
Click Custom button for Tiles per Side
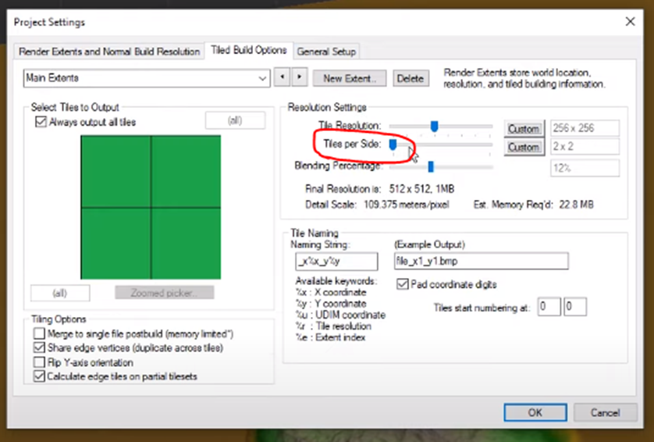pyautogui.click(x=524, y=148)
